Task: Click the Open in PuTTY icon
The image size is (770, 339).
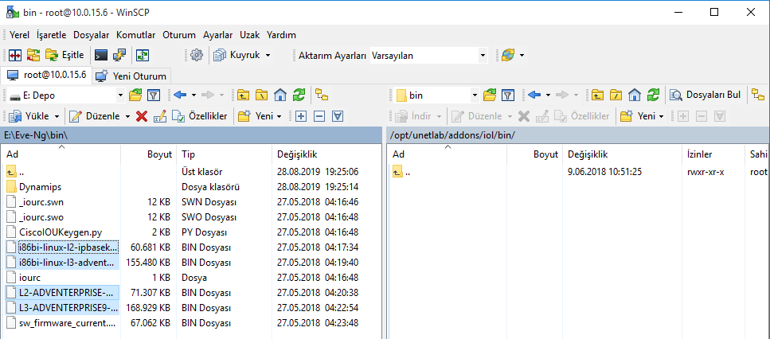Action: [119, 56]
